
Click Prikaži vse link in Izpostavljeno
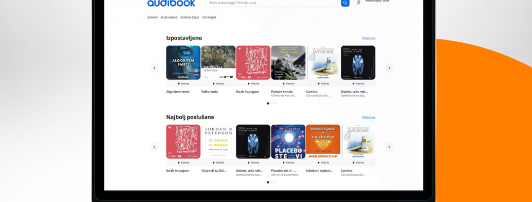tap(368, 38)
